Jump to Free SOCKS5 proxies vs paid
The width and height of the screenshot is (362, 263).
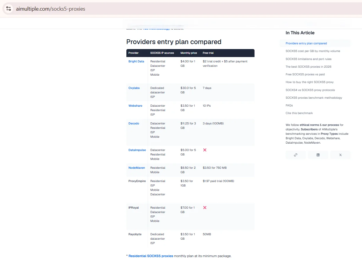[x=305, y=74]
